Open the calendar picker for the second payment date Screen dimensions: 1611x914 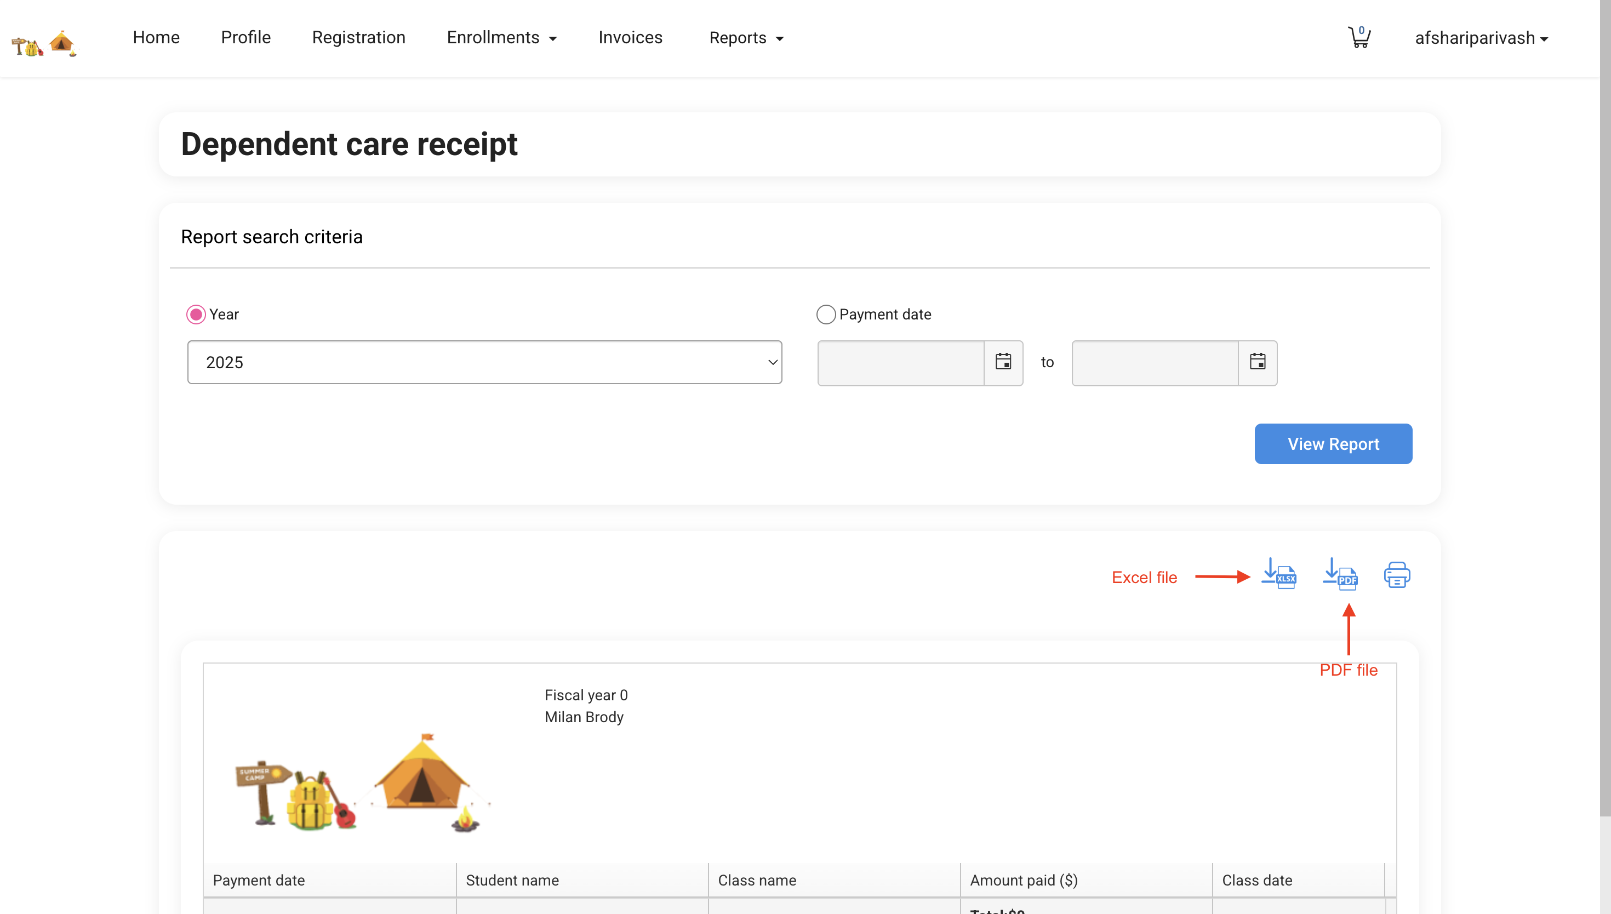(x=1257, y=362)
